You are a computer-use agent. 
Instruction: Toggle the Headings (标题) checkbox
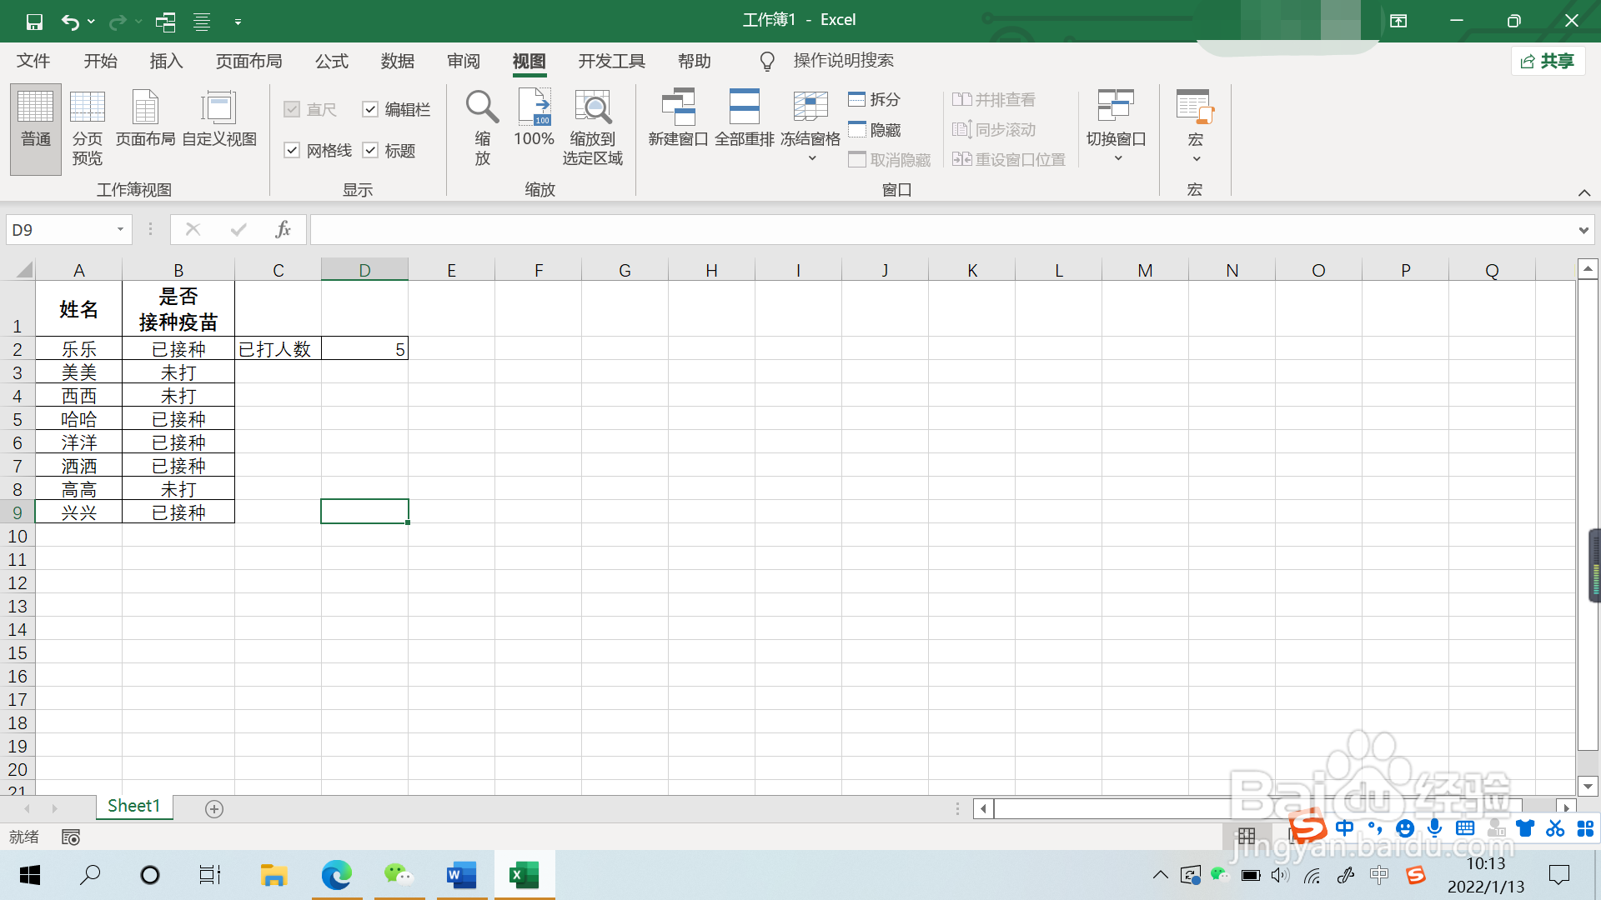(370, 150)
